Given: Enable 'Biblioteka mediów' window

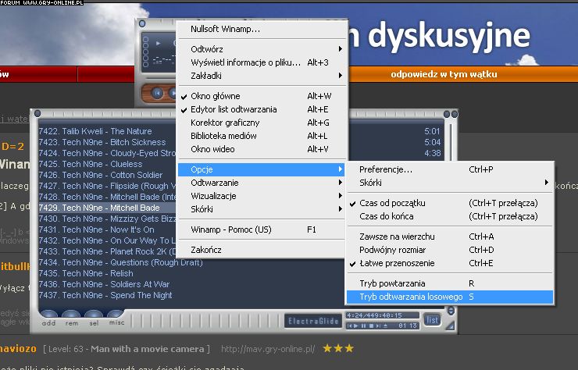Looking at the screenshot, I should click(x=262, y=136).
